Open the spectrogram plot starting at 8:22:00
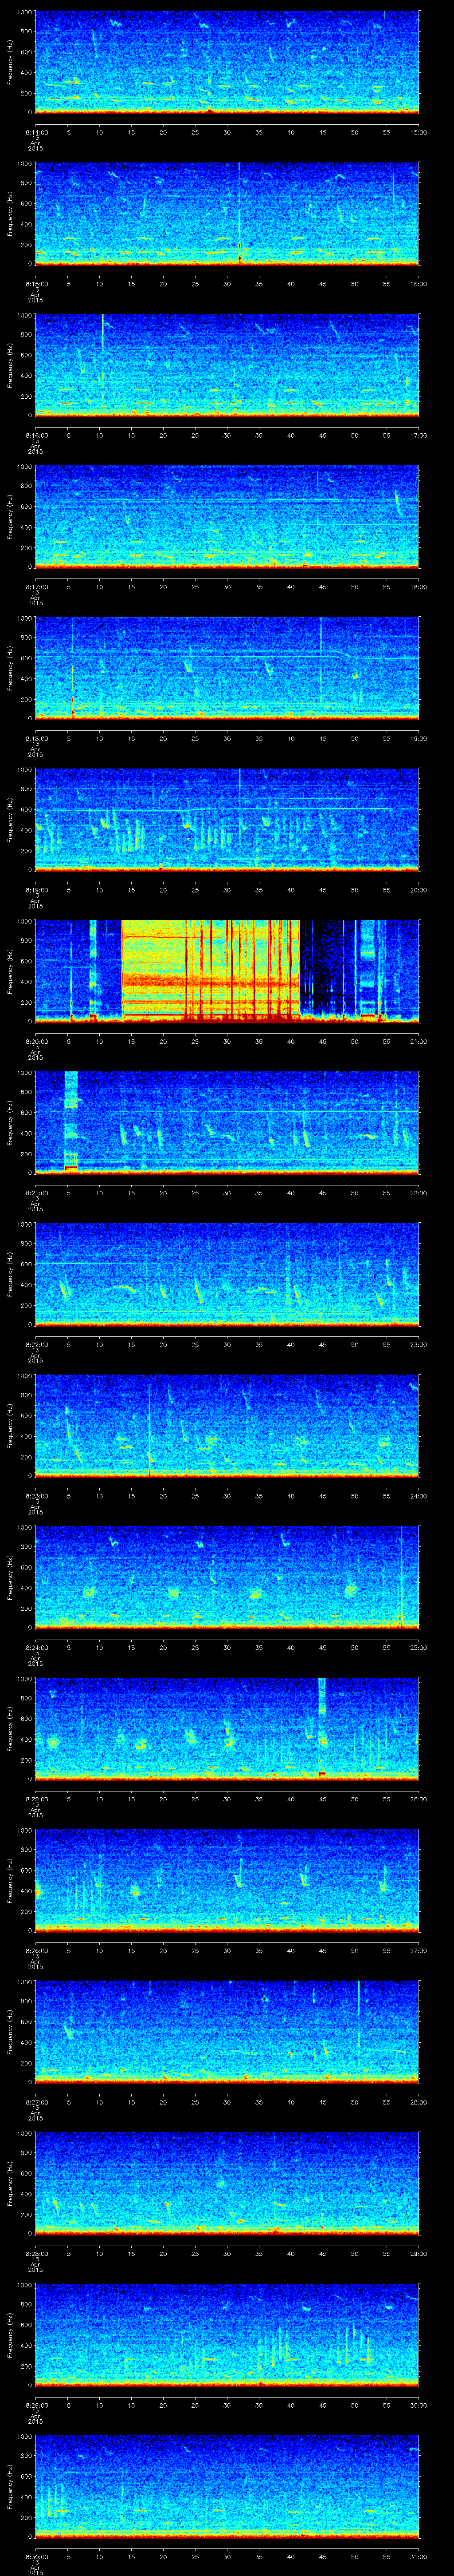Image resolution: width=454 pixels, height=2576 pixels. pos(227,1274)
